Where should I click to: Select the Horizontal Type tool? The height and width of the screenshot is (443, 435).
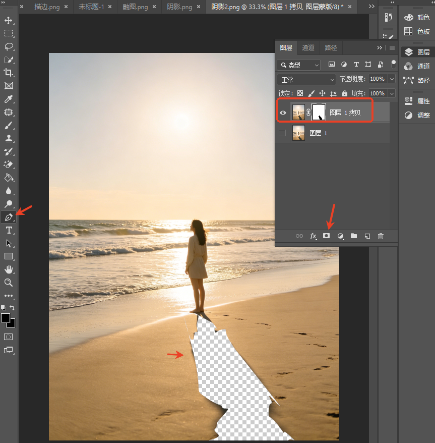9,230
